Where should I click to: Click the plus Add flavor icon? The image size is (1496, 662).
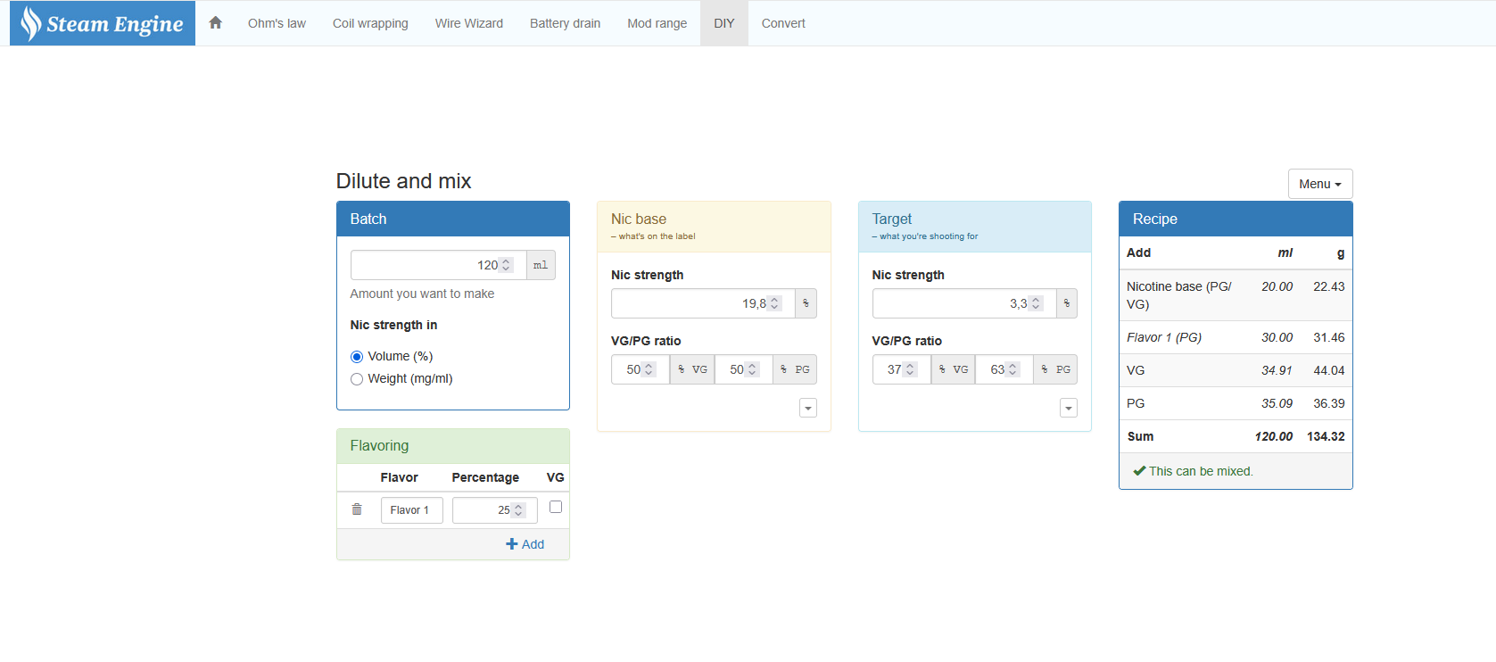tap(512, 544)
